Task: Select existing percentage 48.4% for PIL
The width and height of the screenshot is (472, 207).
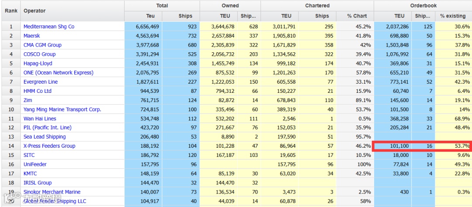Action: tap(462, 128)
